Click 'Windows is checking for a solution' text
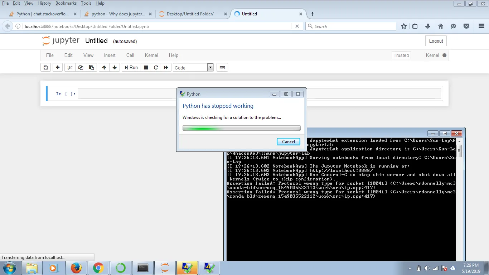 pyautogui.click(x=232, y=117)
